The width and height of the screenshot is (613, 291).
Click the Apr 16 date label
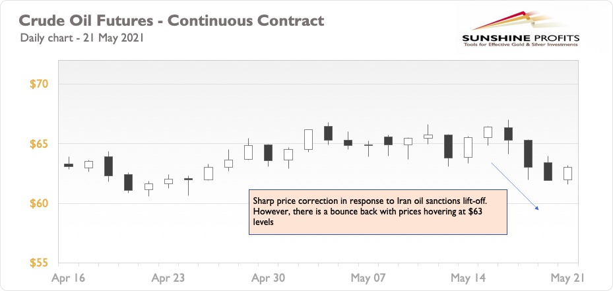[x=69, y=278]
